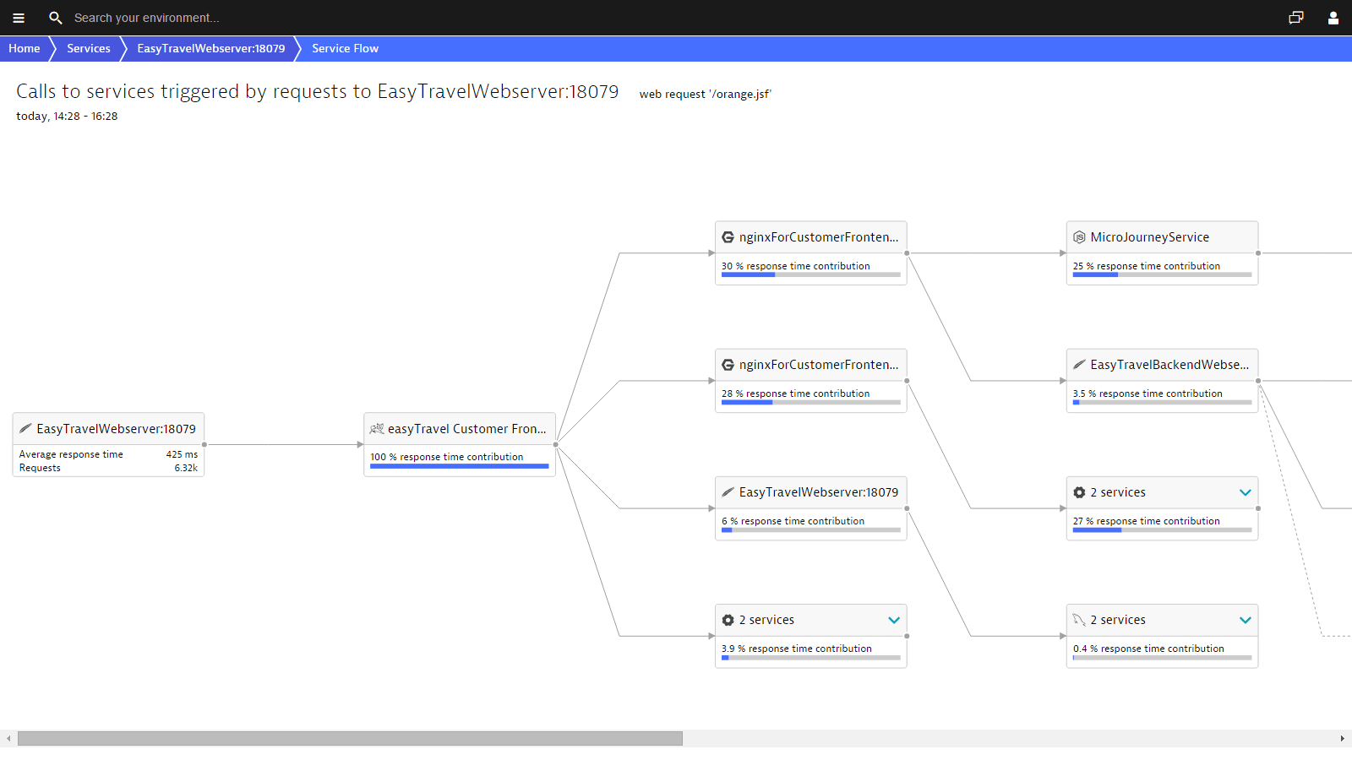Image resolution: width=1352 pixels, height=760 pixels.
Task: Click the MicroJourneyService node icon
Action: (x=1079, y=237)
